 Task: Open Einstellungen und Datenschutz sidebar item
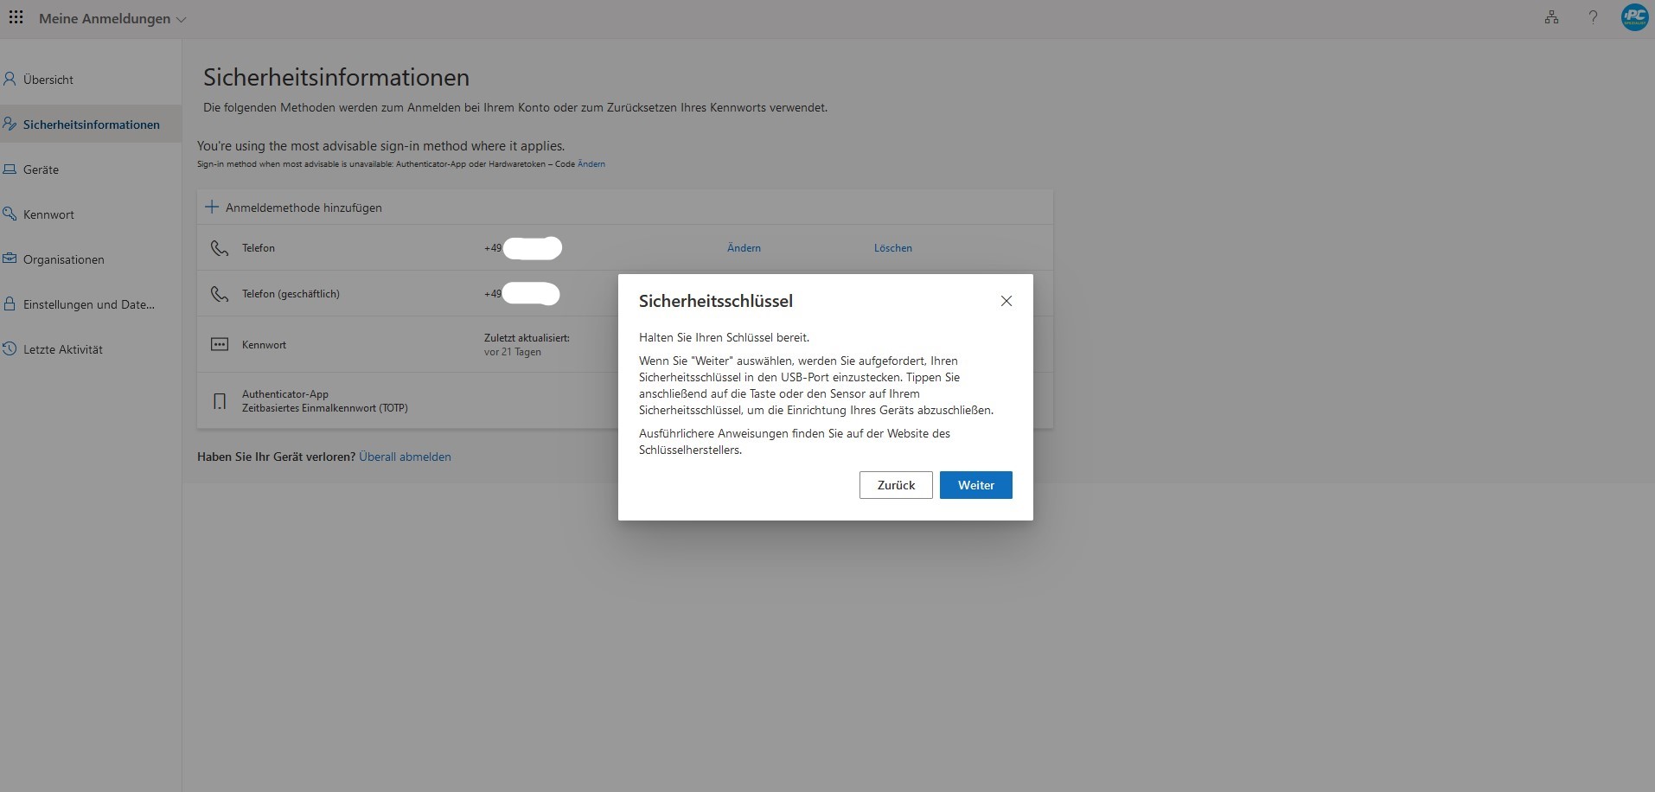pyautogui.click(x=88, y=304)
